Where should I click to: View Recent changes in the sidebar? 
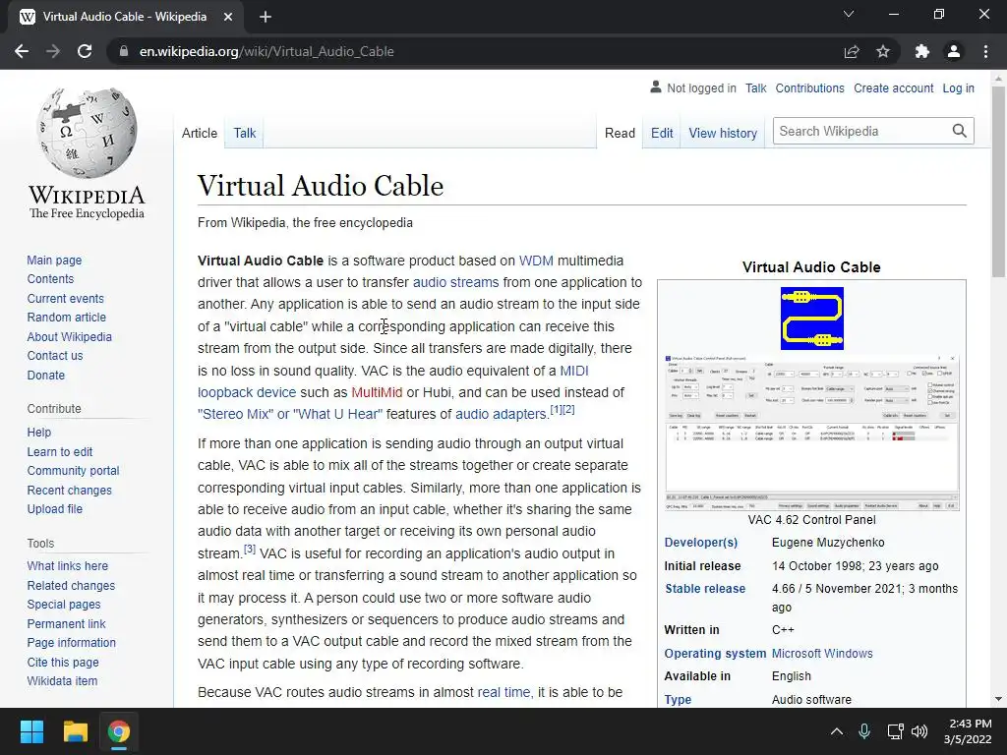click(x=70, y=490)
